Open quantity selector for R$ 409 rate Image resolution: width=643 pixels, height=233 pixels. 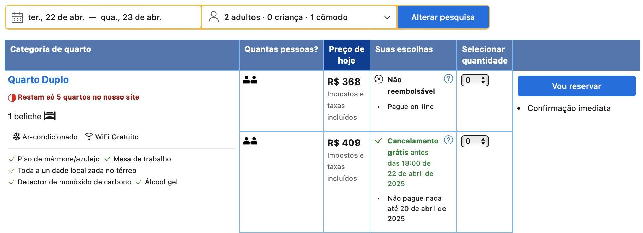[x=475, y=141]
